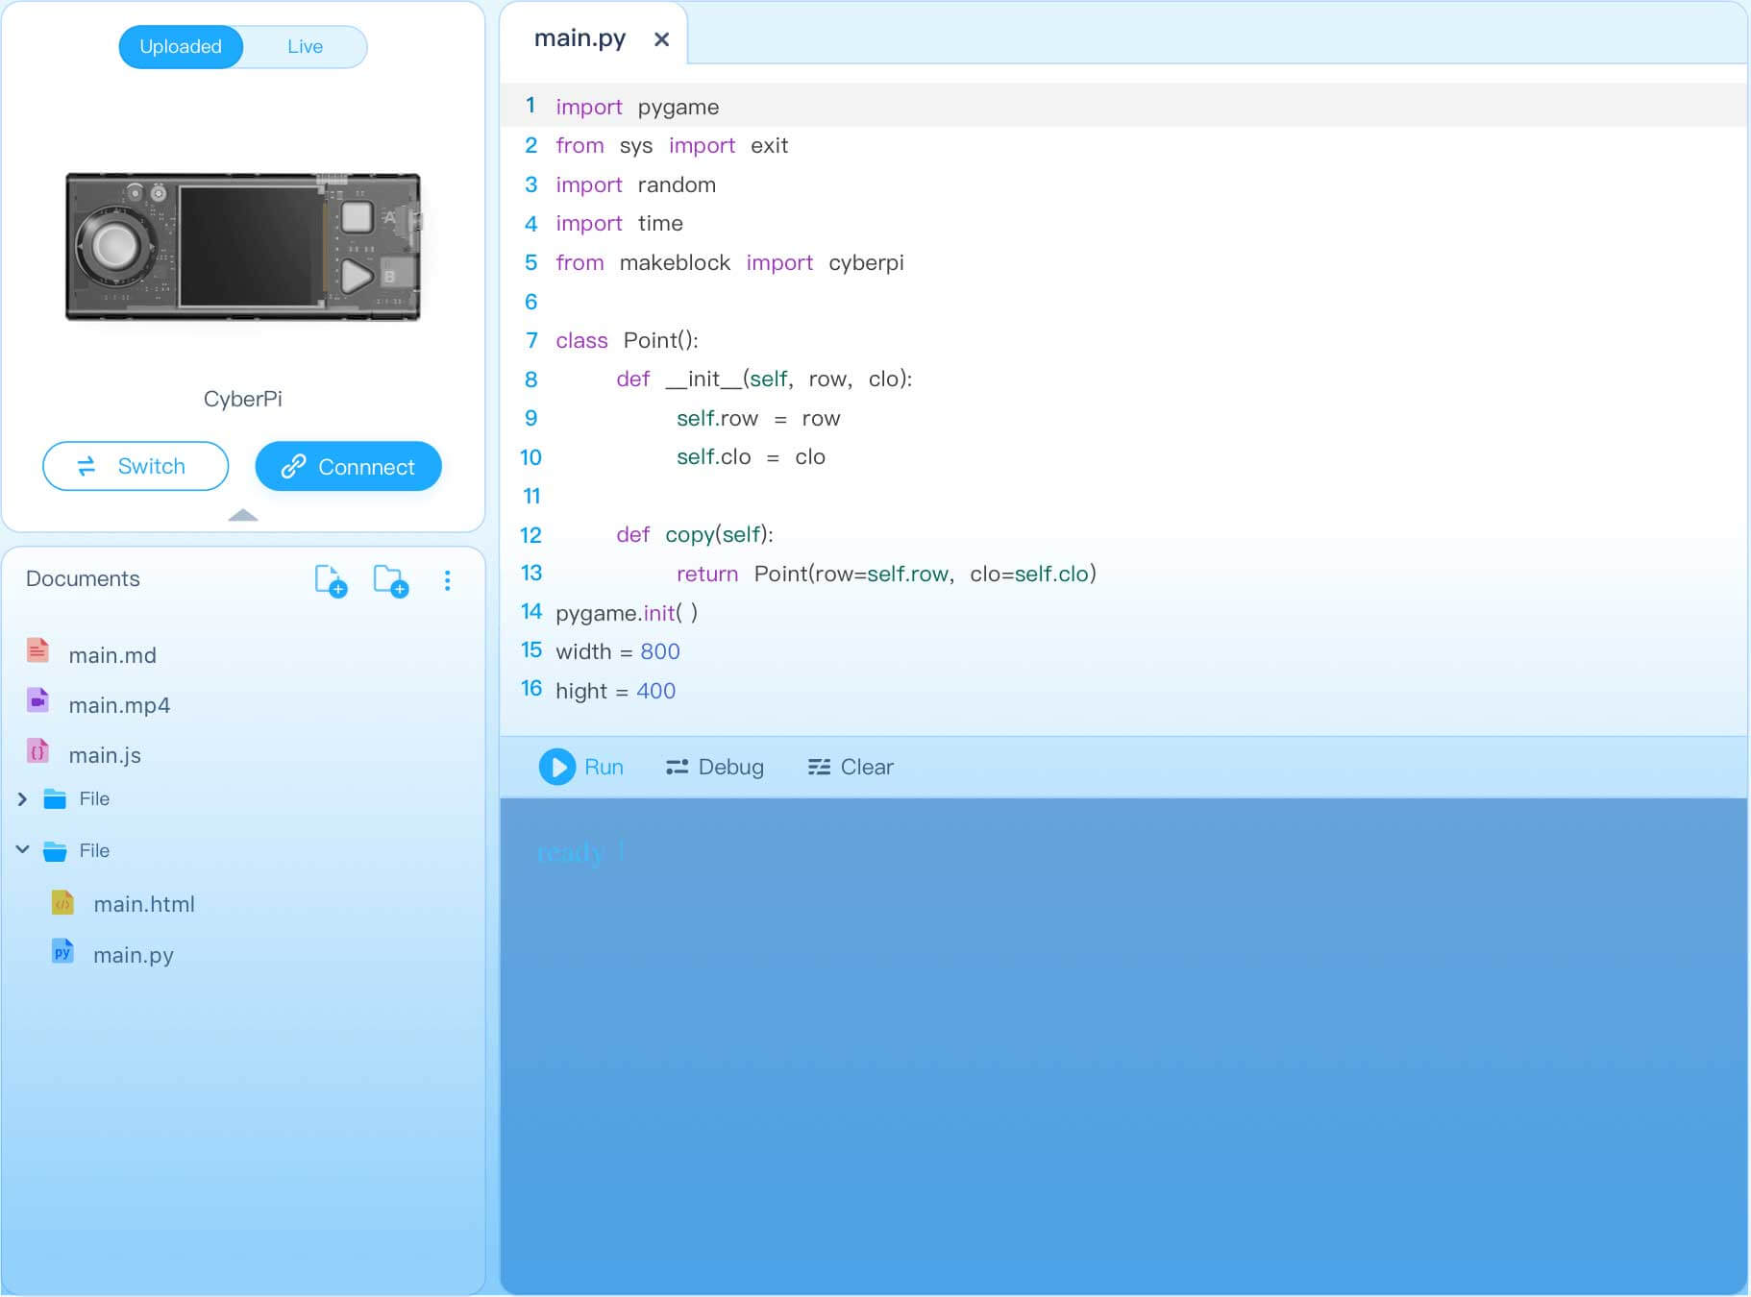Expand the collapsed File folder

22,799
